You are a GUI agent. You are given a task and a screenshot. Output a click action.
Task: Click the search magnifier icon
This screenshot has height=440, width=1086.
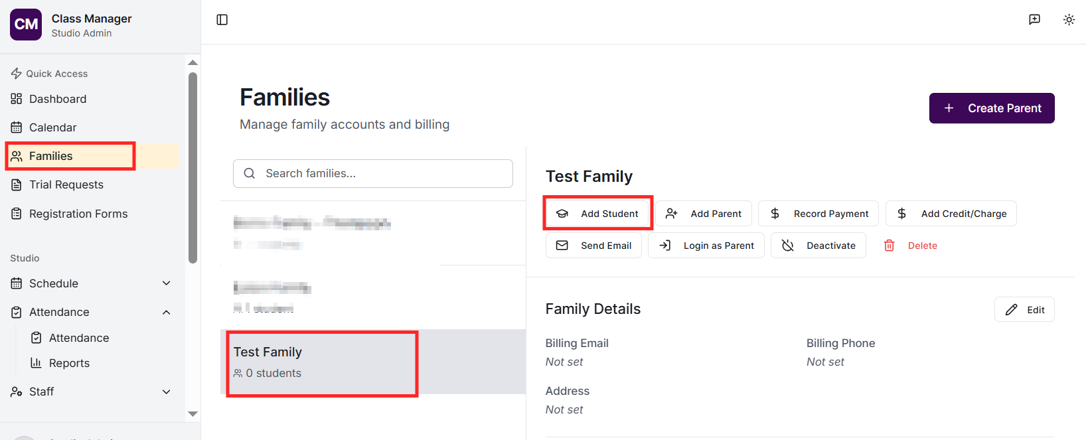pyautogui.click(x=250, y=173)
